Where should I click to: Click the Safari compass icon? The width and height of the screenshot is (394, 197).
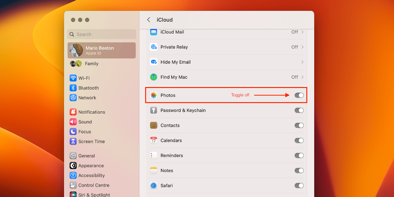(153, 186)
